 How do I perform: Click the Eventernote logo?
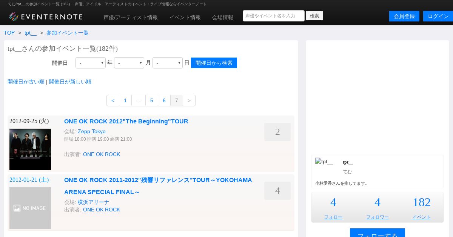coord(46,17)
